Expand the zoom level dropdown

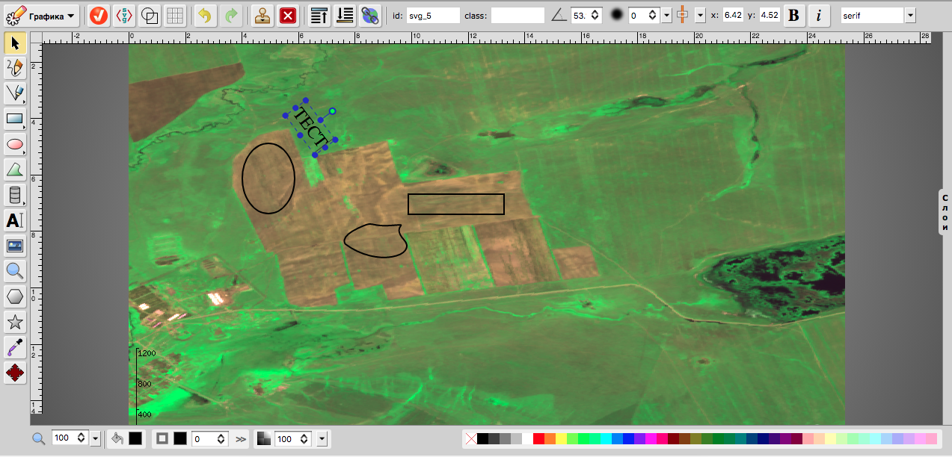95,438
